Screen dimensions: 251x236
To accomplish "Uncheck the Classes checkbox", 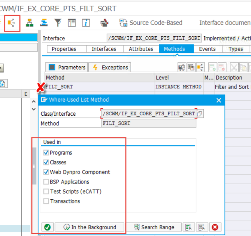I will click(46, 162).
